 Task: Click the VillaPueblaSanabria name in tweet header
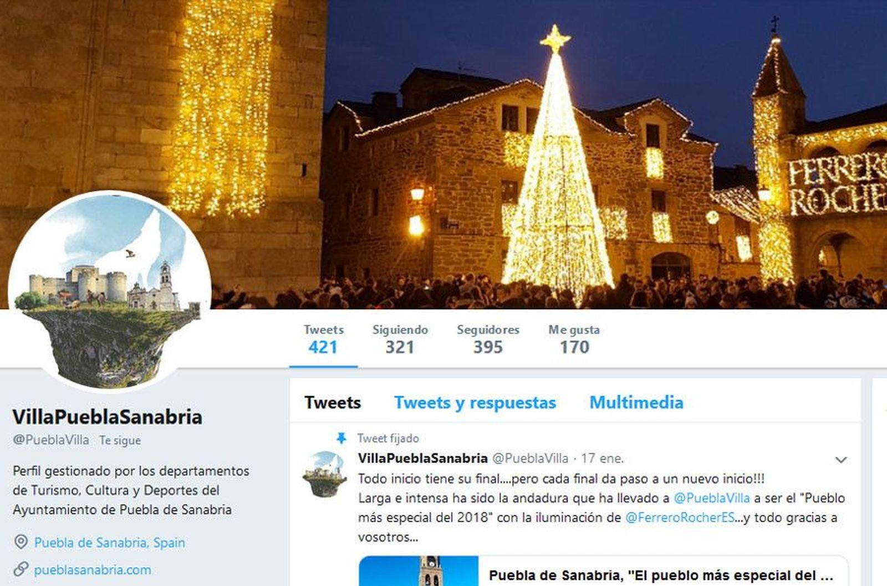coord(422,458)
